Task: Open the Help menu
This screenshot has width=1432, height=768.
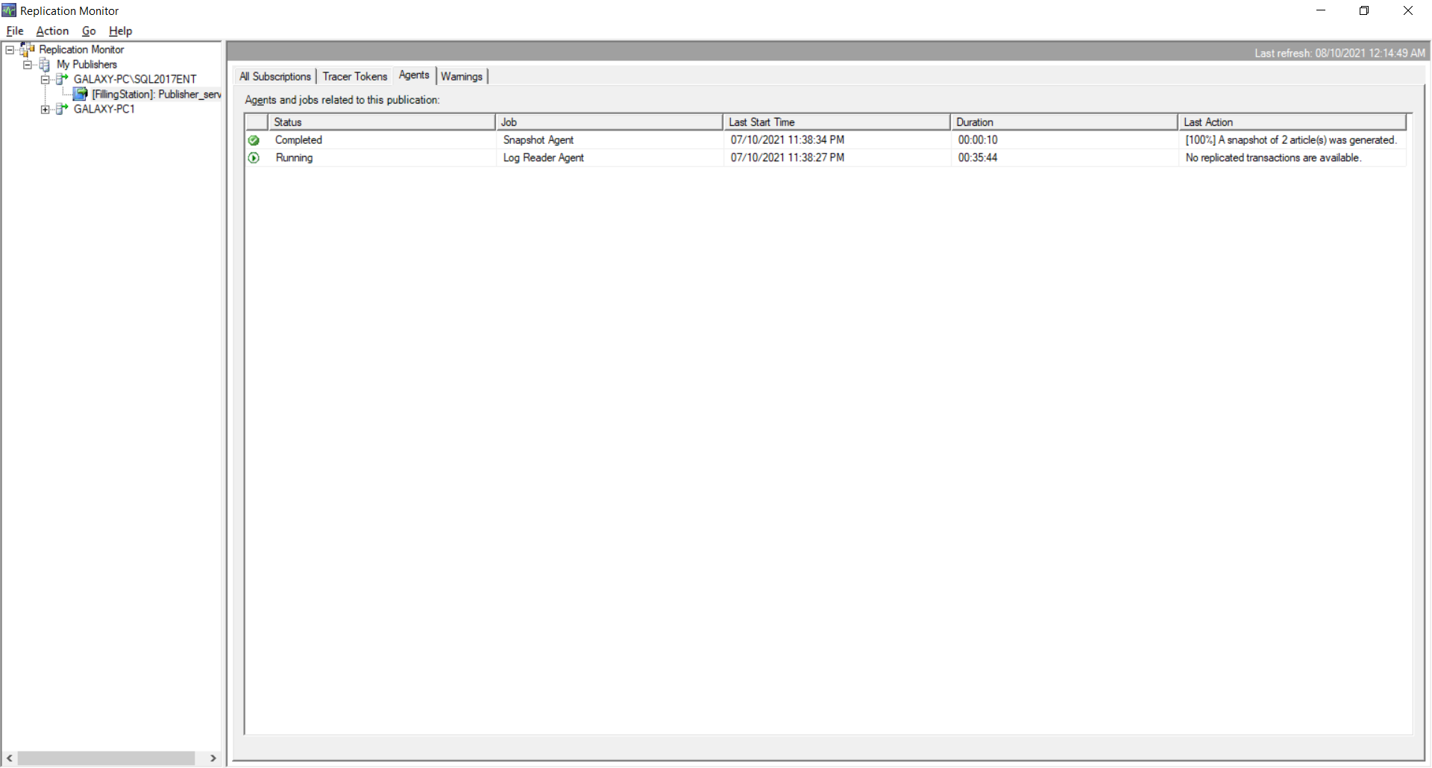Action: [x=120, y=31]
